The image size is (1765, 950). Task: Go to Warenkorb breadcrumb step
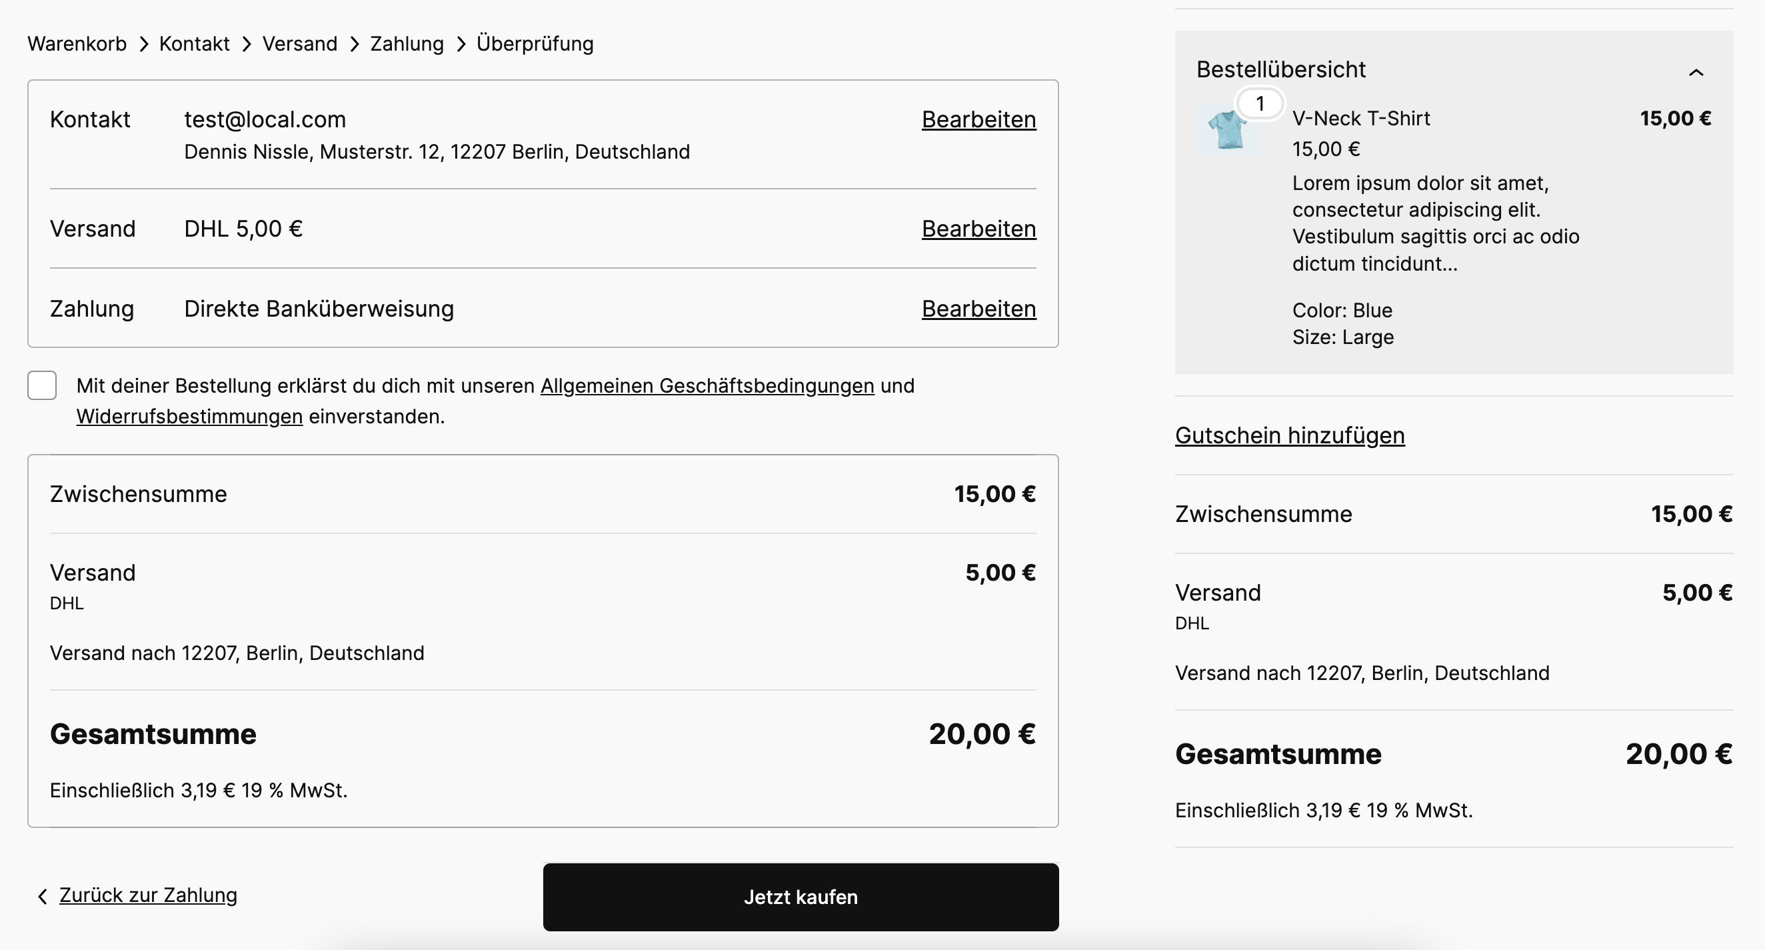click(77, 44)
